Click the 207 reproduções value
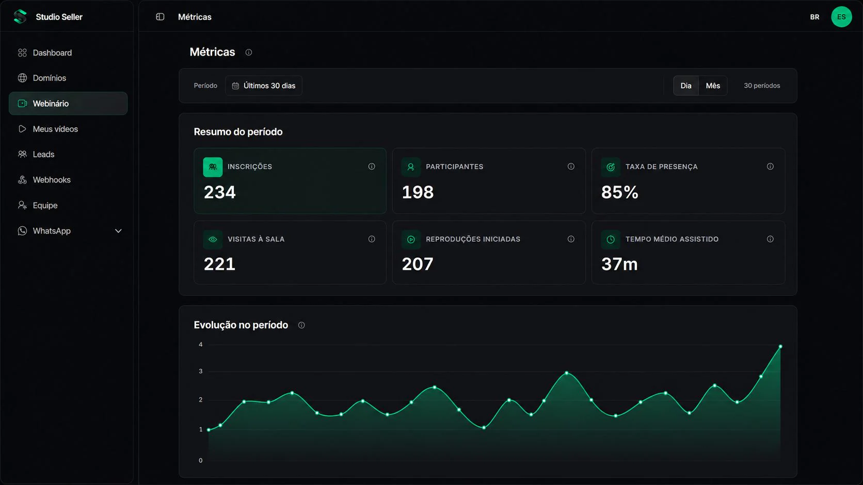Screen dimensions: 863x485 coord(418,264)
